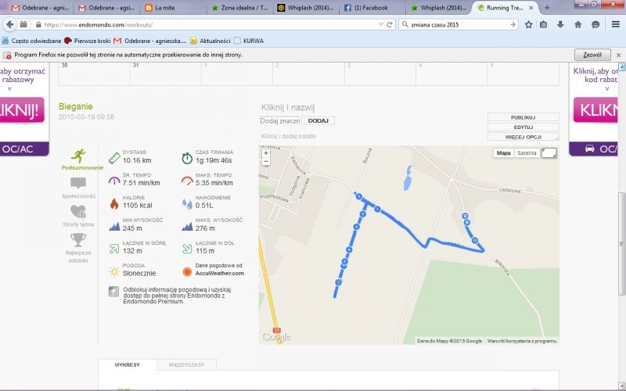Expand the WIĘCEJ OPCJI options
Screen dimensions: 626x391
coord(523,137)
